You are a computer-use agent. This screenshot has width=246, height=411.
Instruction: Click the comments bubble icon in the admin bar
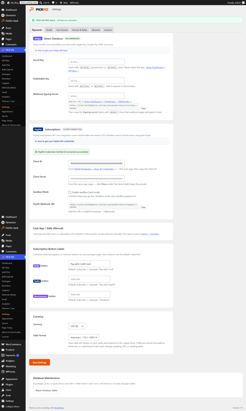point(53,2)
